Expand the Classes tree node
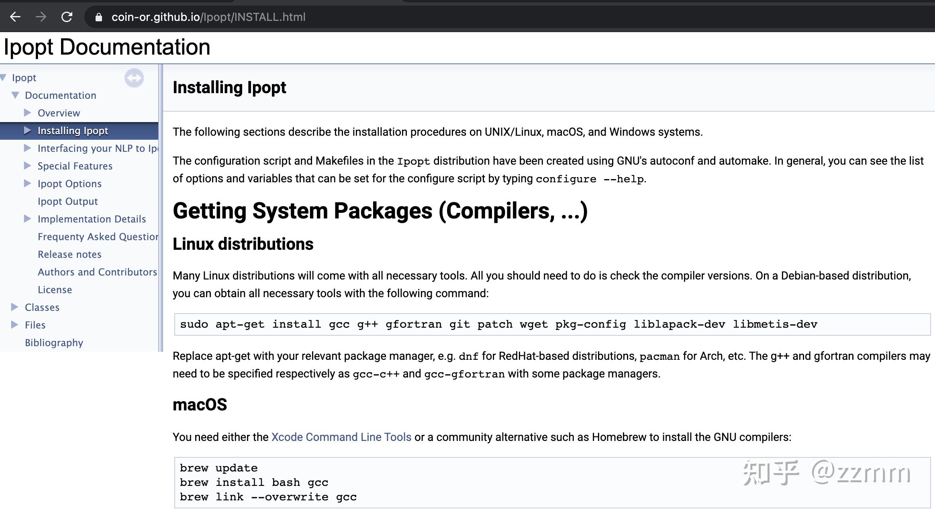Viewport: 935px width, 510px height. click(x=14, y=307)
